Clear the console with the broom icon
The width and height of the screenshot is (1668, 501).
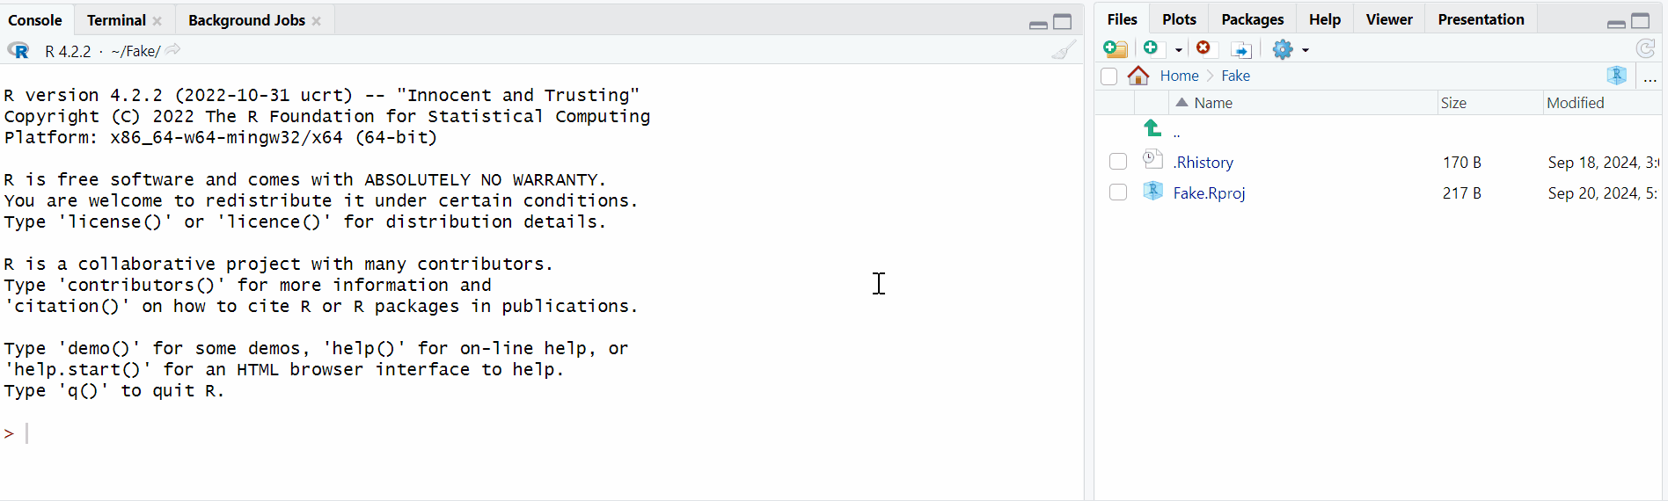pos(1064,50)
